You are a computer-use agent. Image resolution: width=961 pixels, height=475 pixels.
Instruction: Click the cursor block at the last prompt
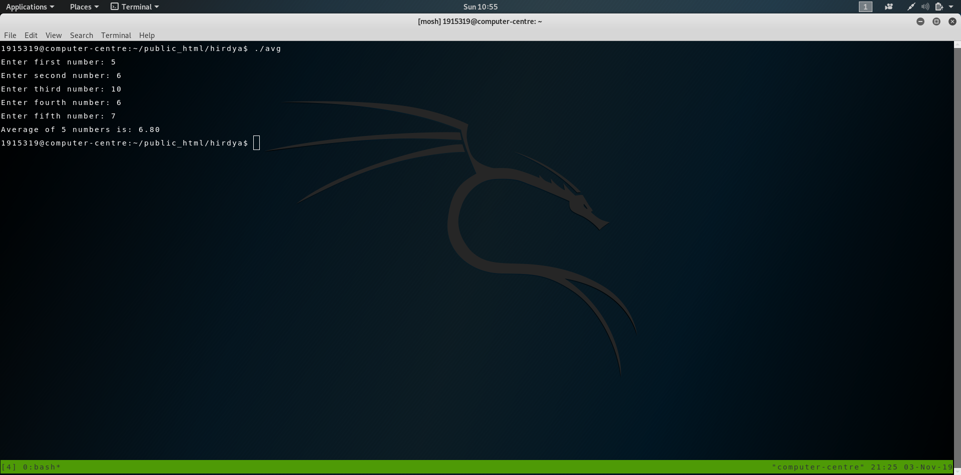[257, 143]
